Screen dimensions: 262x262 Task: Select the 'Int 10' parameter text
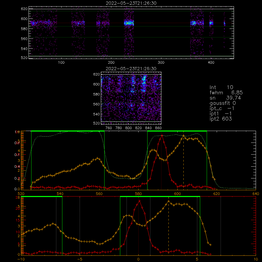pyautogui.click(x=221, y=87)
